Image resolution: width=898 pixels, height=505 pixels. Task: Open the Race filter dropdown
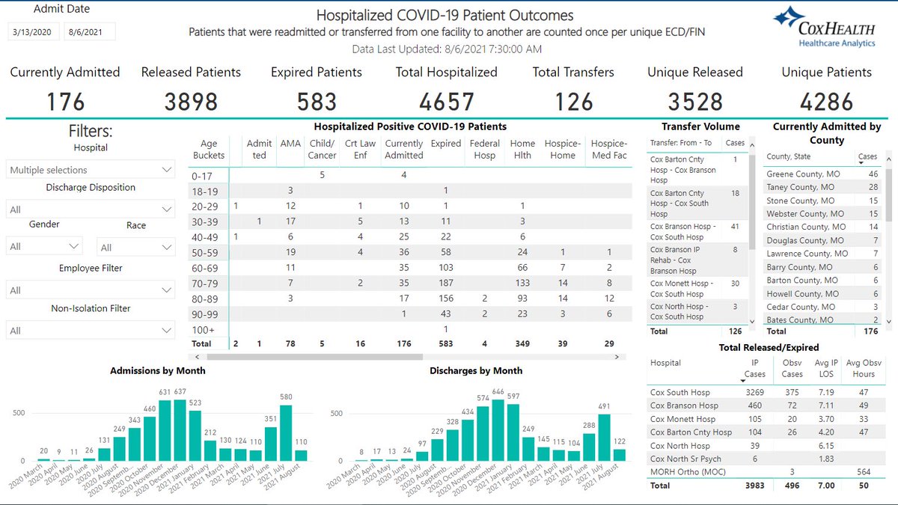[136, 247]
